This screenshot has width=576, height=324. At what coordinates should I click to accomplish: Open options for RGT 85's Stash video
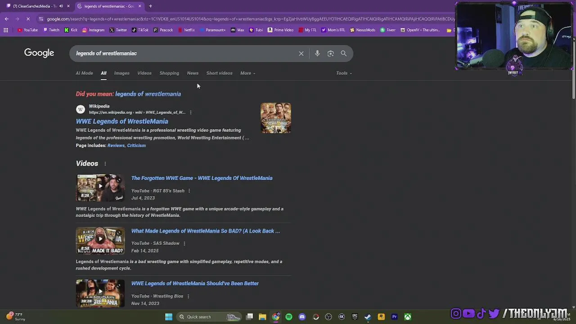point(189,191)
